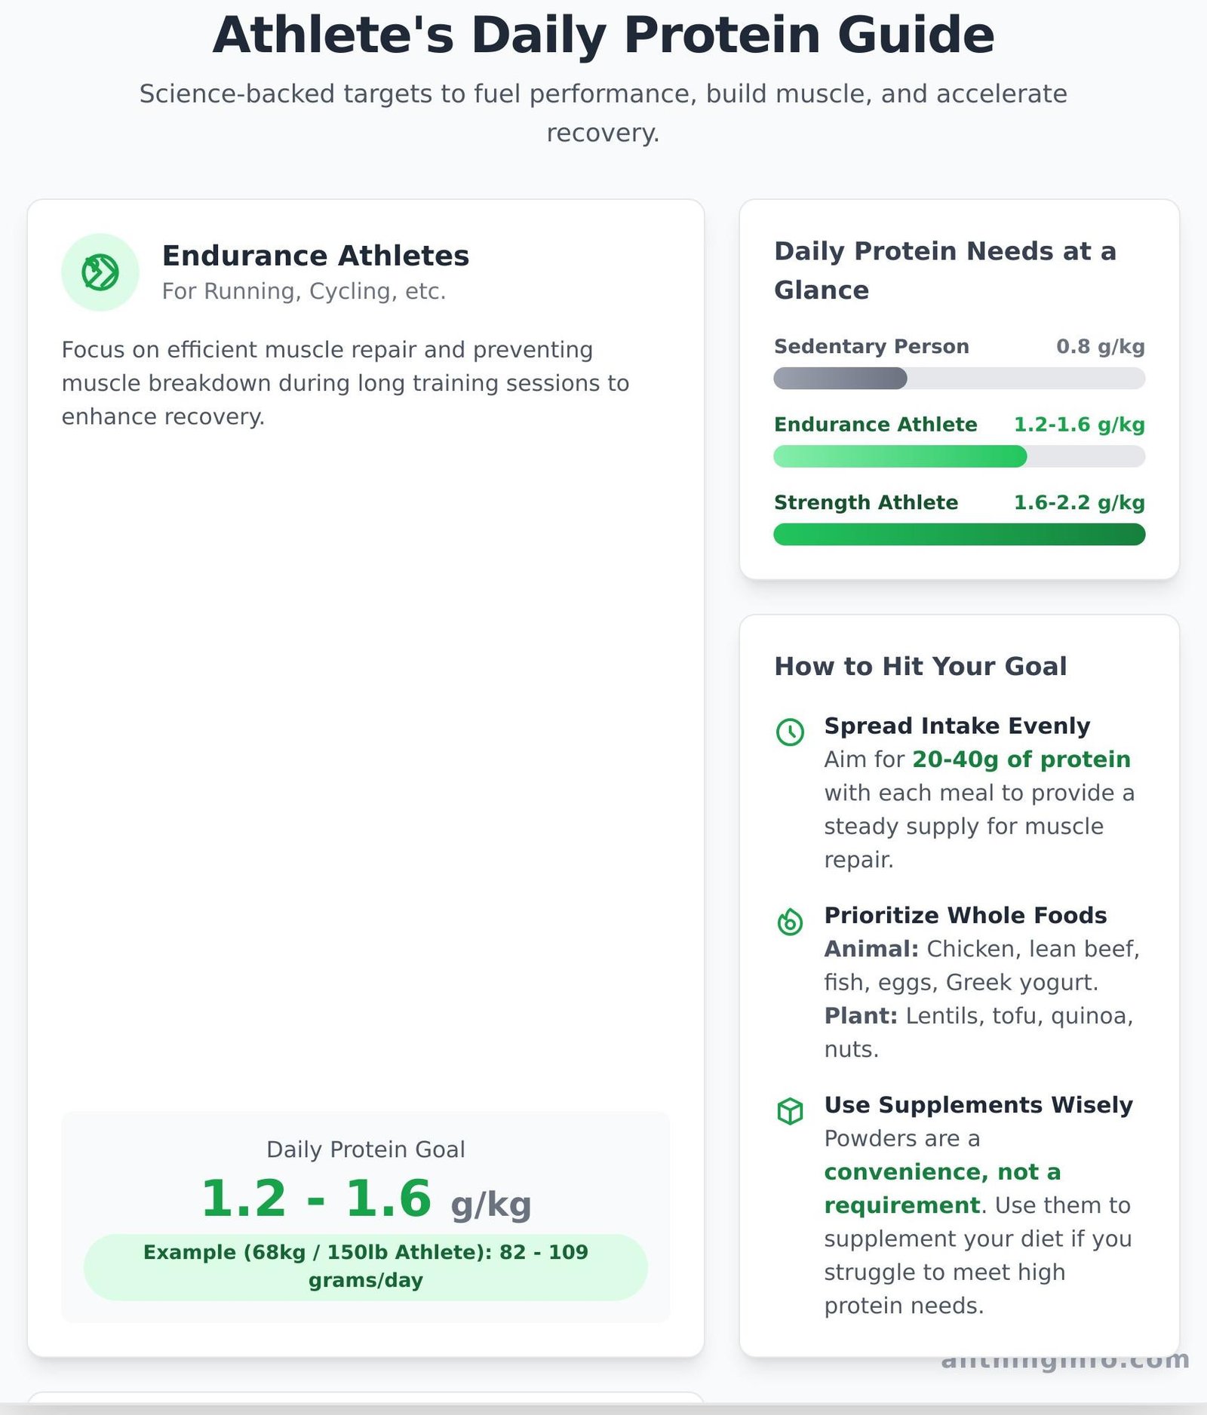Click the highlighted "20-40g of protein" text
Image resolution: width=1207 pixels, height=1415 pixels.
[x=1021, y=759]
